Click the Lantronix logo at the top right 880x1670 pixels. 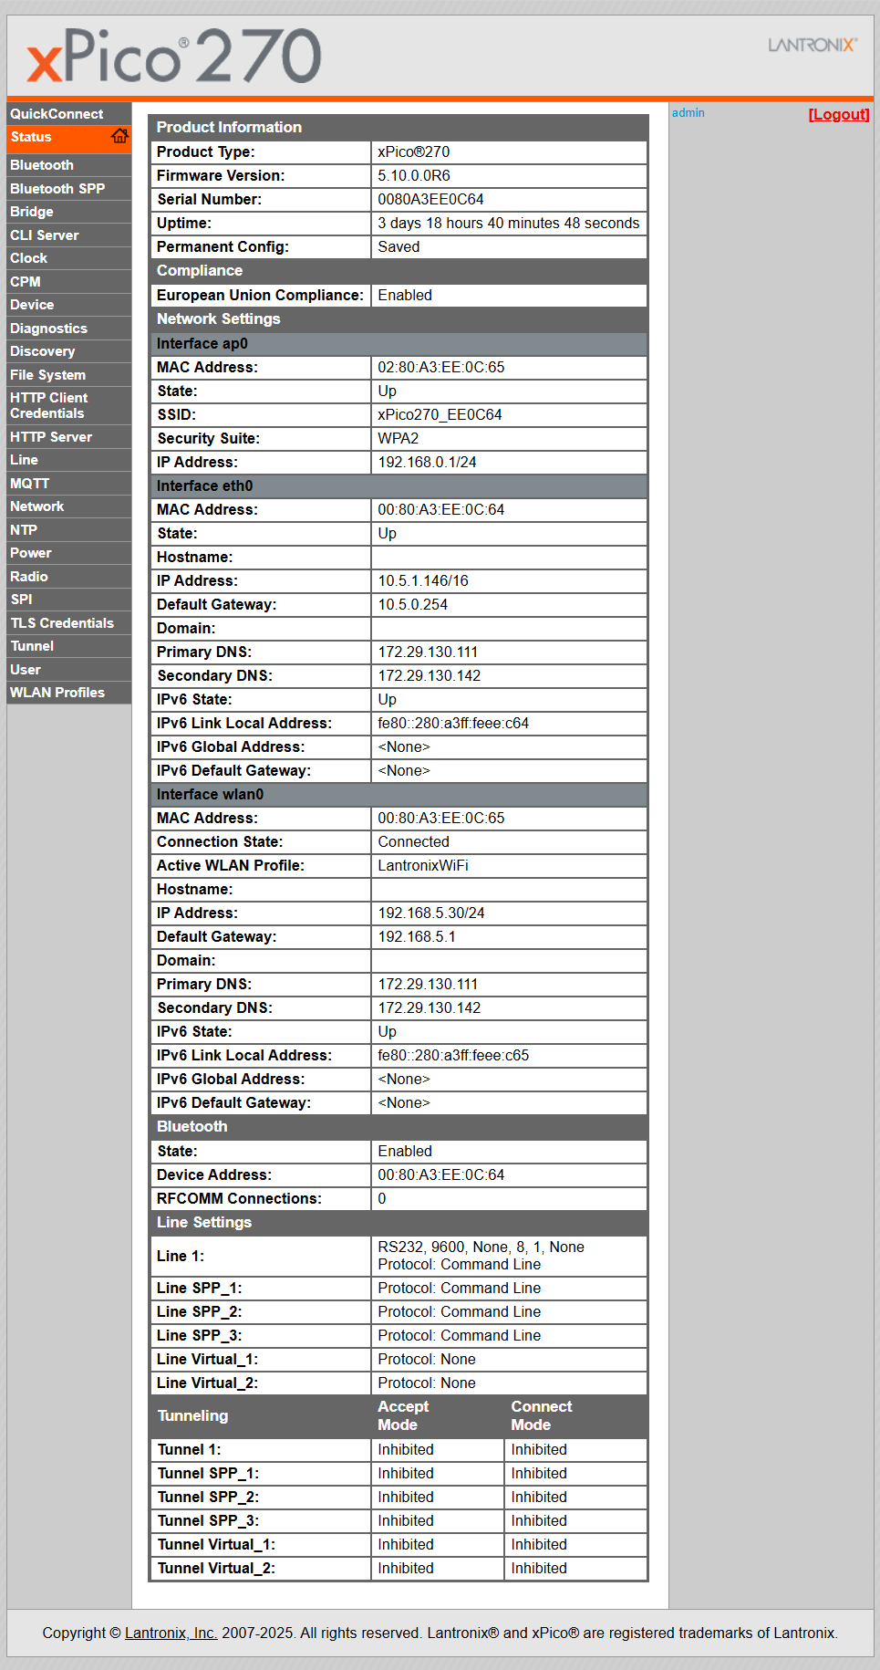(x=813, y=45)
